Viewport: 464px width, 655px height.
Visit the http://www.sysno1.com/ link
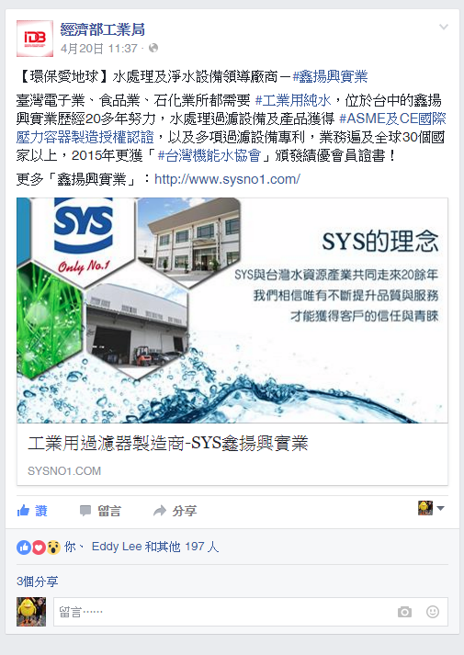pos(227,179)
